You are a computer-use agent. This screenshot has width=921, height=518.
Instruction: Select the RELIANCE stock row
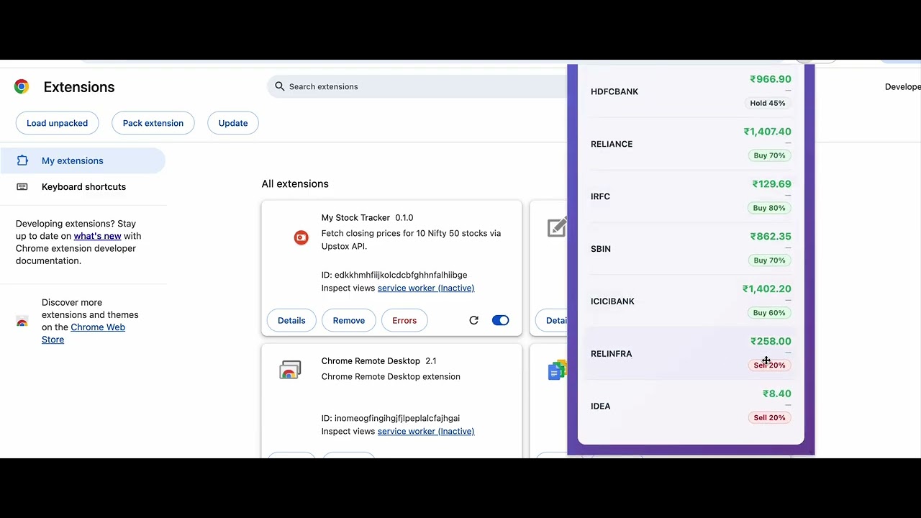point(691,144)
